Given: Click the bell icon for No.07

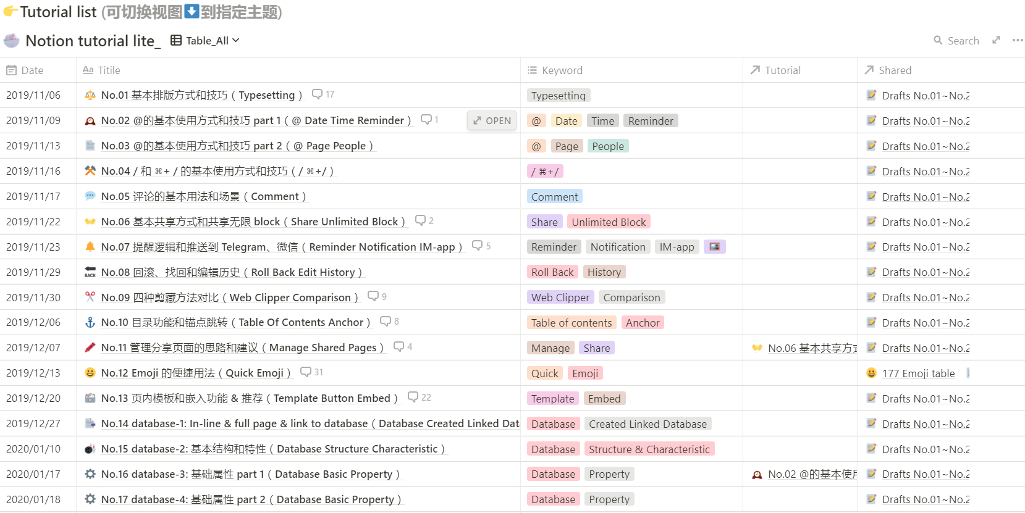Looking at the screenshot, I should (90, 247).
